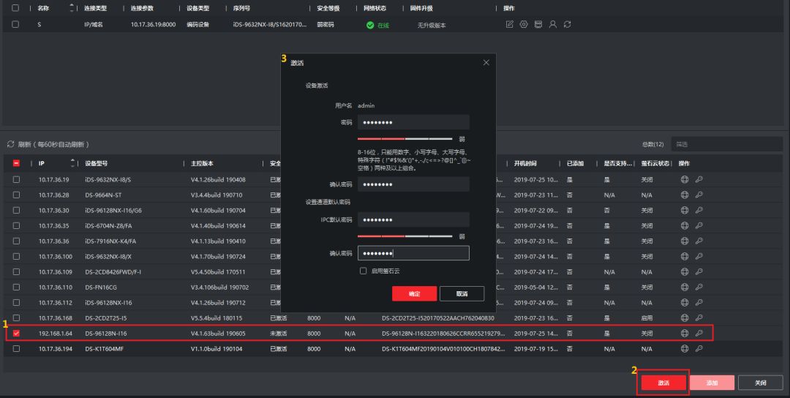Click the refresh icon beside 刷新 (每60秒自动刷新)

pos(11,144)
